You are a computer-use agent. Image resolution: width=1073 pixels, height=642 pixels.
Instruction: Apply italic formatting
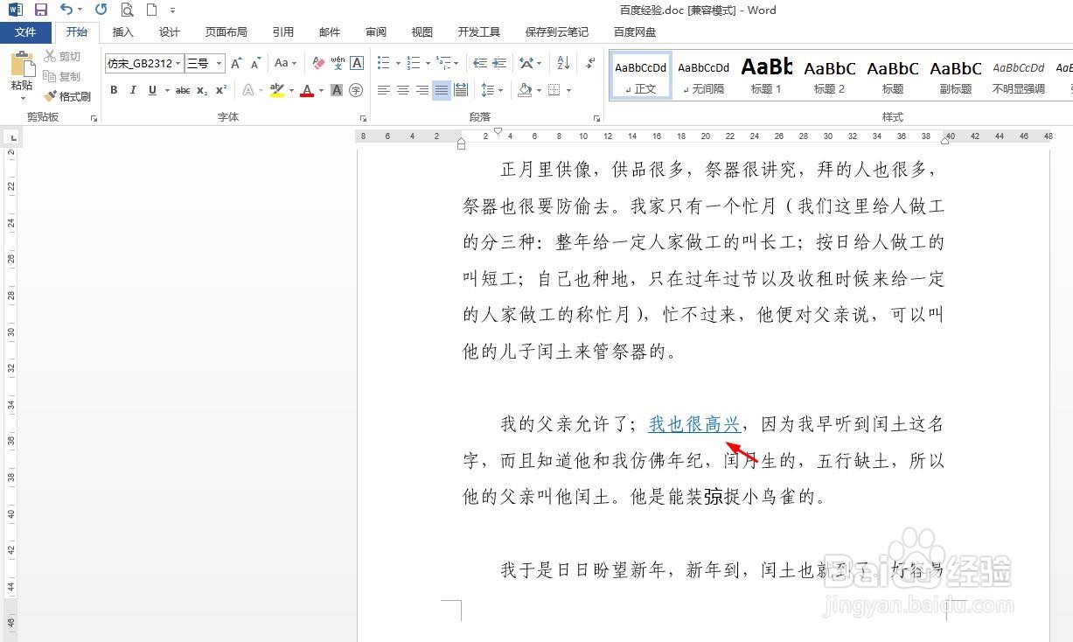(133, 90)
